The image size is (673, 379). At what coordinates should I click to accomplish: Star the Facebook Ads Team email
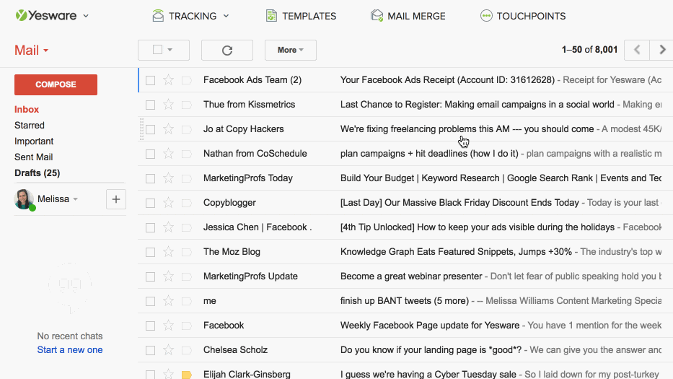coord(168,80)
